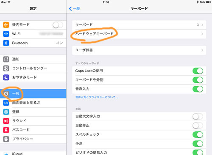Enable 自動修正 switch
Screen dimensions: 212x155
[x=198, y=125]
